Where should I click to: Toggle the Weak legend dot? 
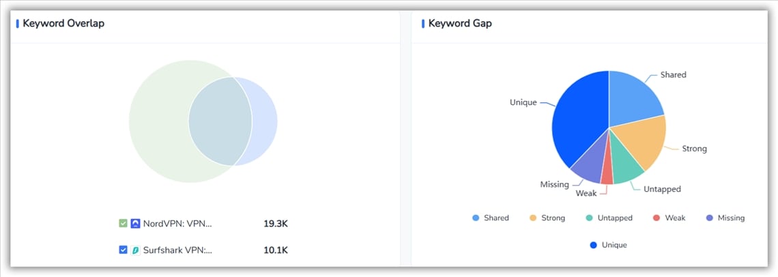pos(657,218)
